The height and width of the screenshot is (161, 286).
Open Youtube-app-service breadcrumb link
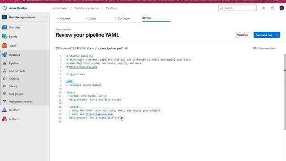tap(87, 8)
